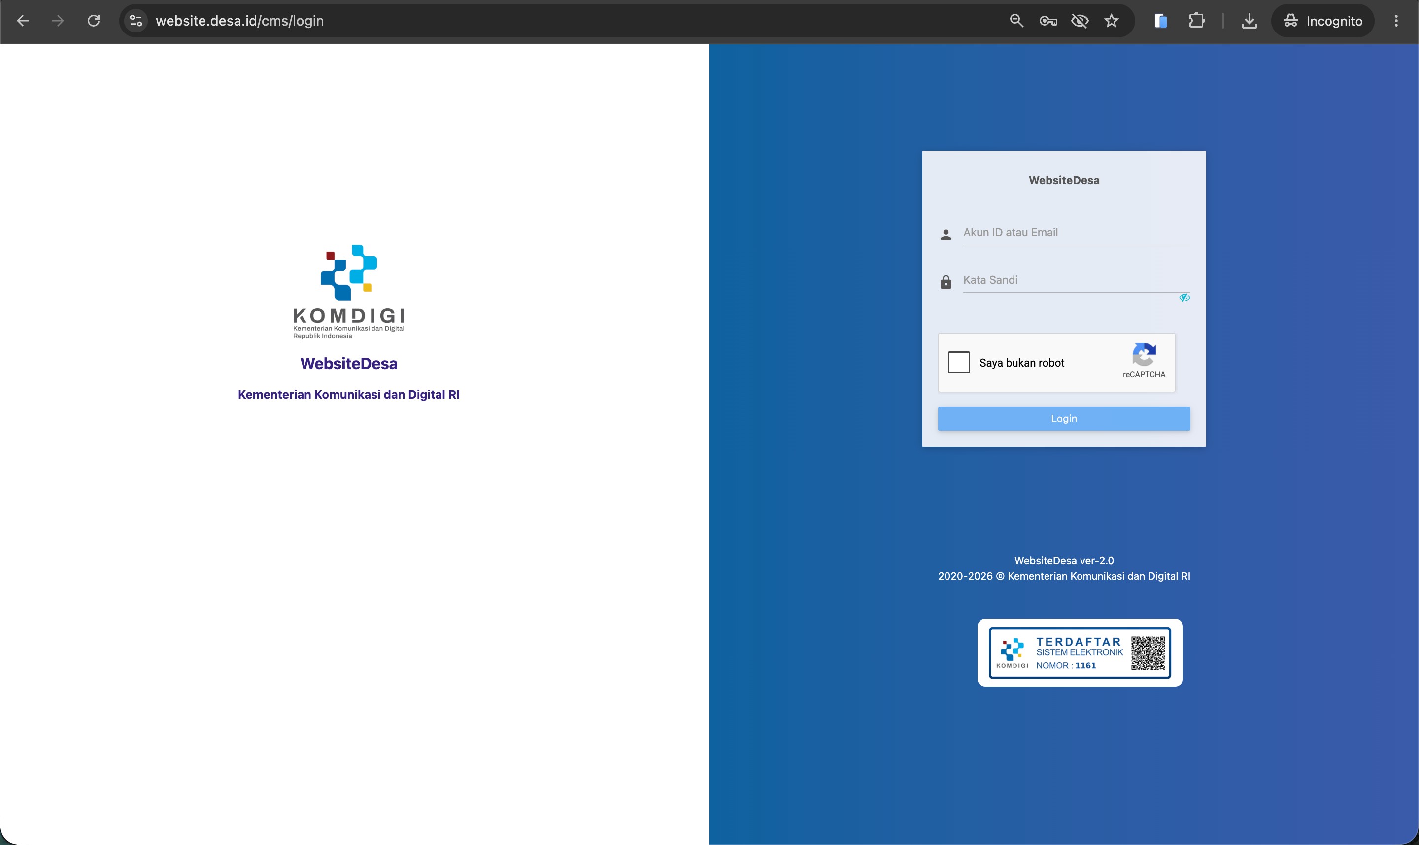
Task: Click the browser forward arrow
Action: 58,21
